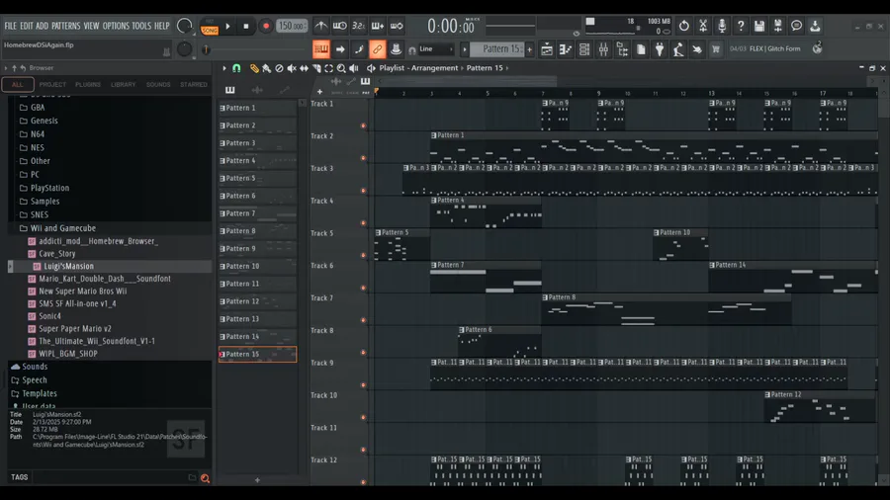The image size is (890, 500).
Task: Expand the Templates folder in Browser
Action: pyautogui.click(x=40, y=393)
